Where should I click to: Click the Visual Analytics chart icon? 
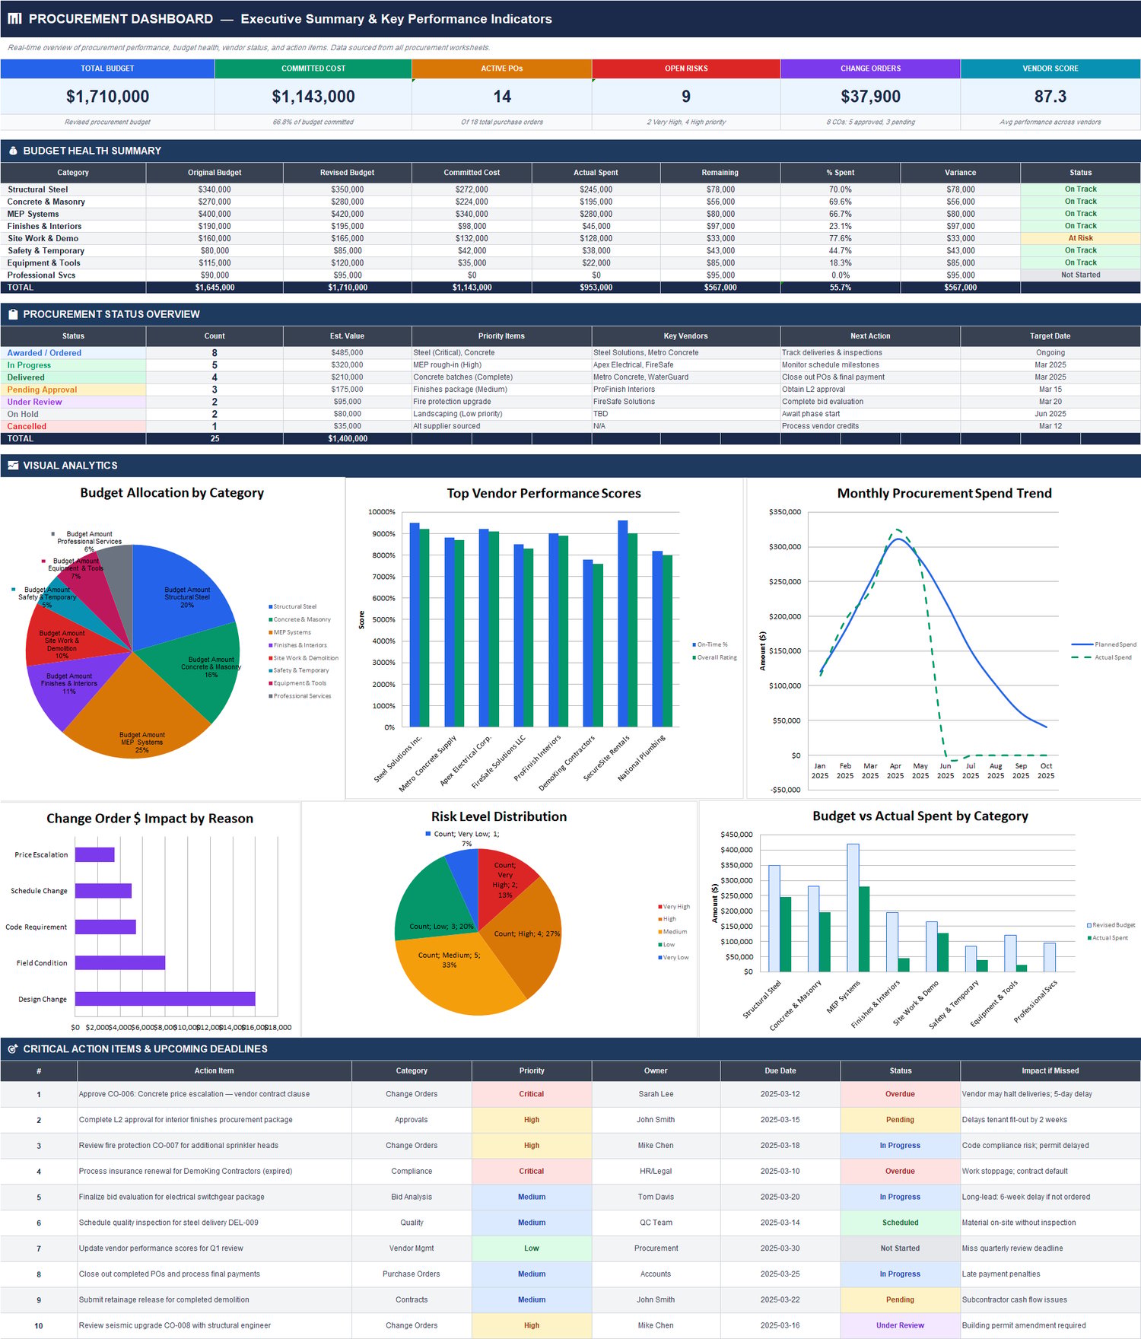13,466
